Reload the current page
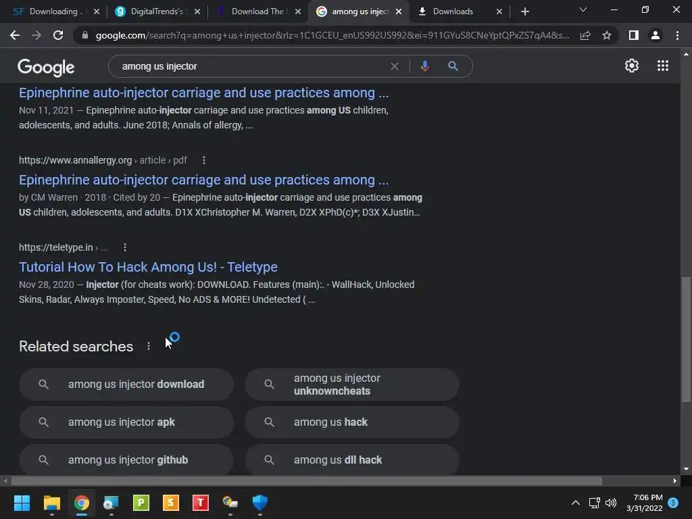 tap(58, 35)
